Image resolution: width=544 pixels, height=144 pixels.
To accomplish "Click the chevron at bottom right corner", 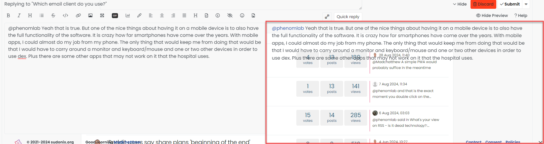I will click(540, 142).
